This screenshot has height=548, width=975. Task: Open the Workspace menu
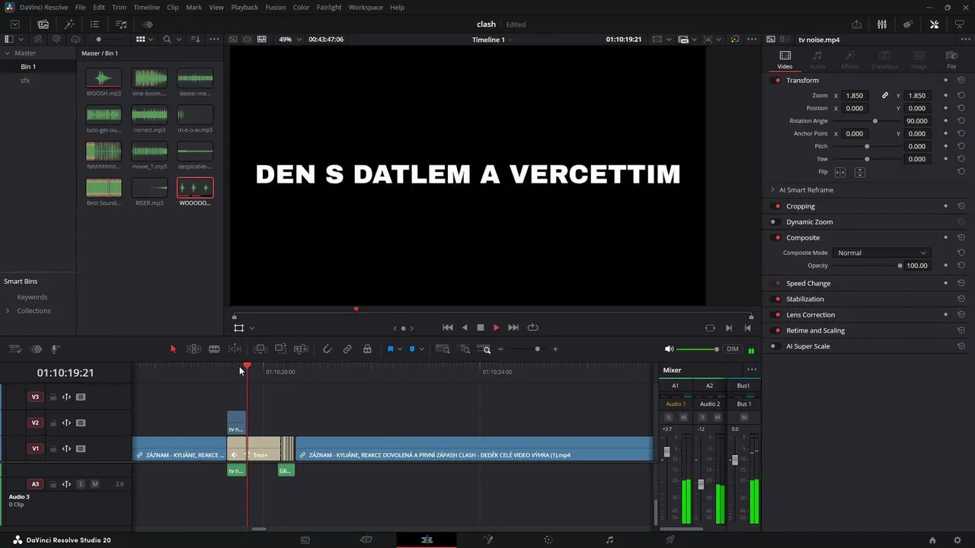click(366, 7)
